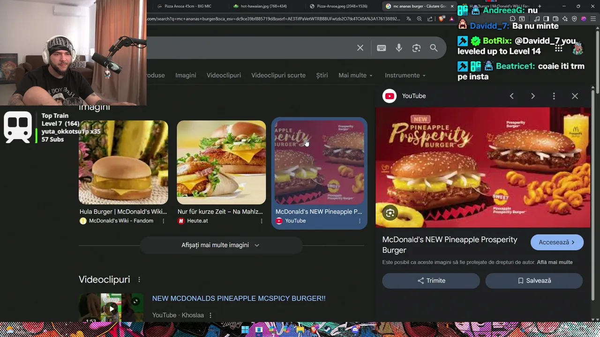Screen dimensions: 600x337
Task: Click the Heute.at chicken burger thumbnail
Action: pyautogui.click(x=221, y=162)
